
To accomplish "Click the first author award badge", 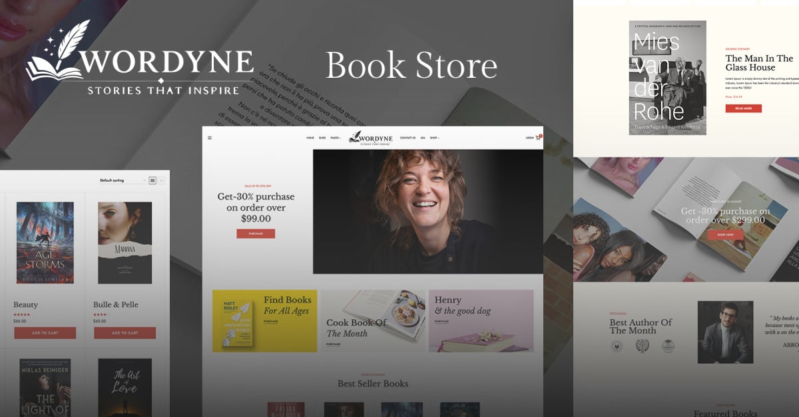I will pos(617,347).
